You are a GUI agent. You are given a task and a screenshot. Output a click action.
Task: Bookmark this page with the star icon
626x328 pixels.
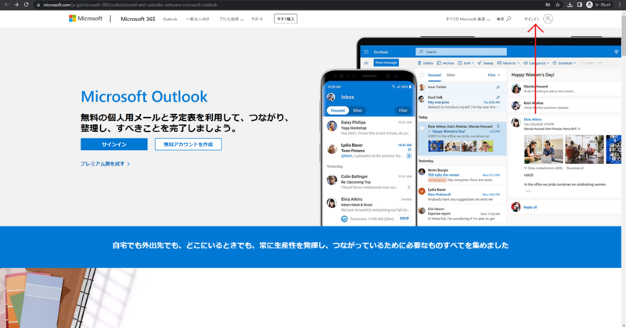point(558,5)
